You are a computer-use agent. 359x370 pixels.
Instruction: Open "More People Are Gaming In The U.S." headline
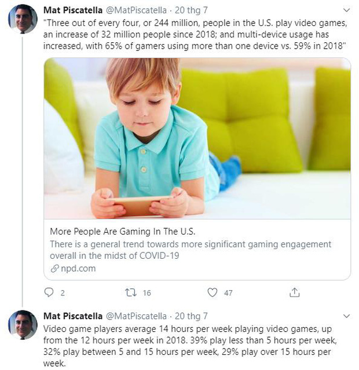pos(119,230)
